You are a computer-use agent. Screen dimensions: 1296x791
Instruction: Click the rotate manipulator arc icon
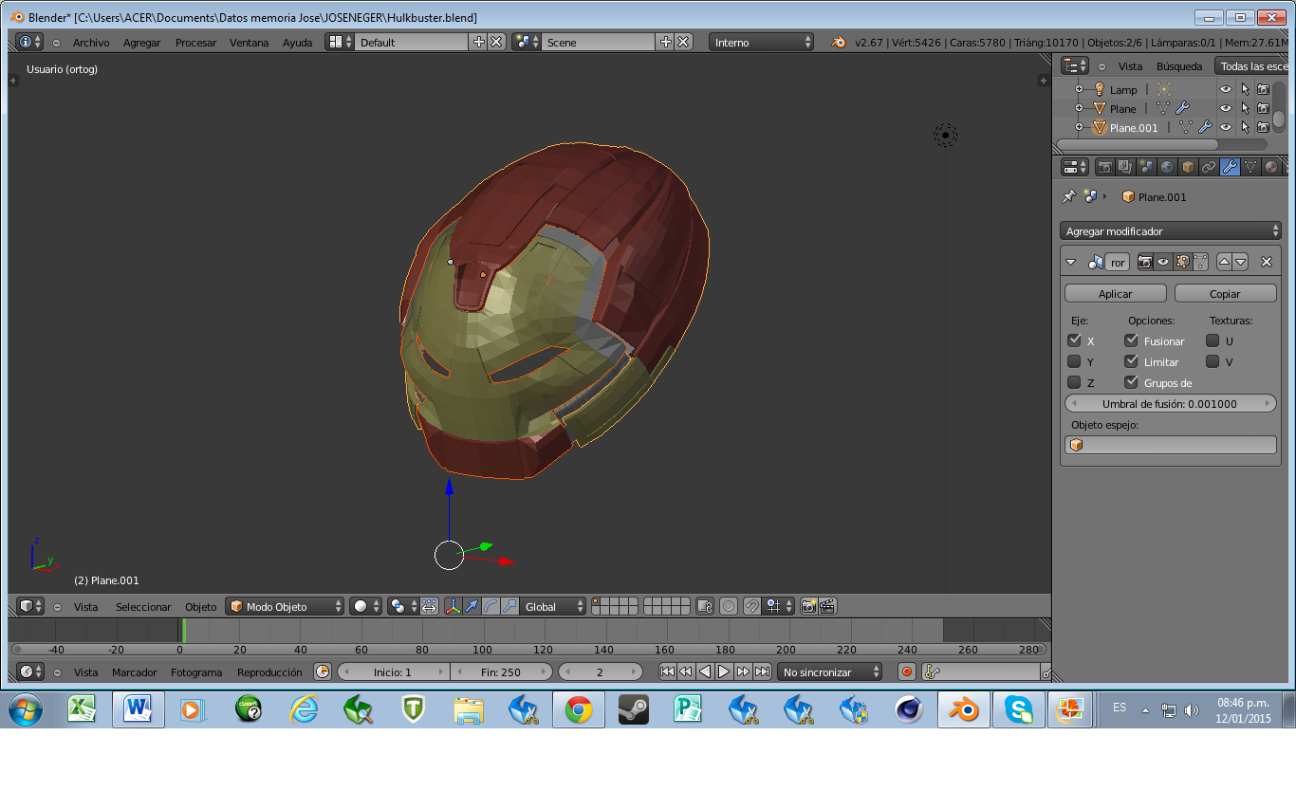click(491, 606)
